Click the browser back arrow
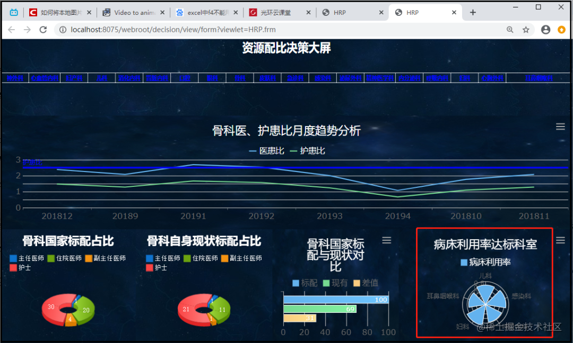This screenshot has height=343, width=573. click(11, 30)
